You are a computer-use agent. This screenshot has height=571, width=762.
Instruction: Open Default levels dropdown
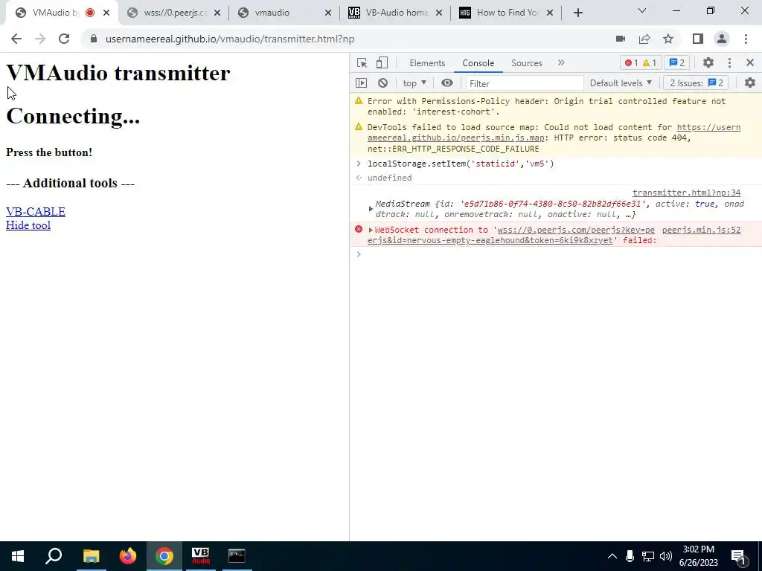(621, 83)
